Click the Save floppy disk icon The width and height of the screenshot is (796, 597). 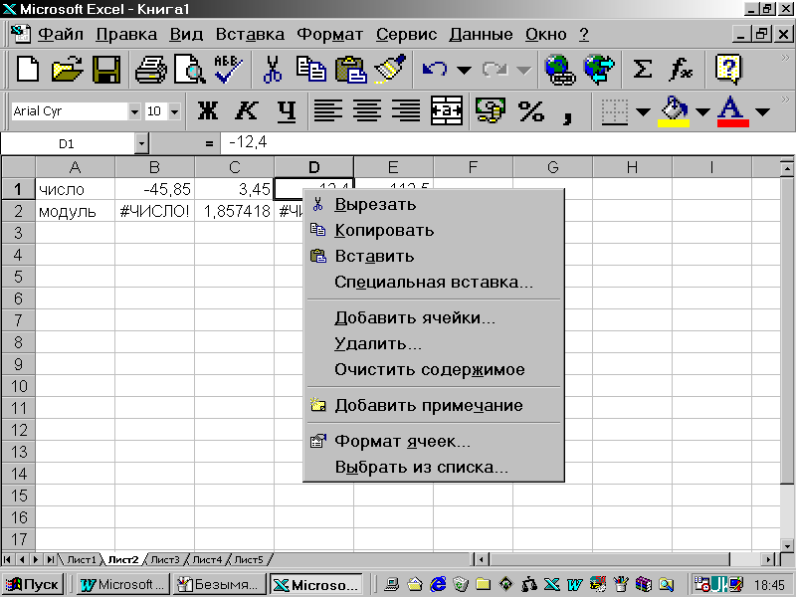(106, 69)
